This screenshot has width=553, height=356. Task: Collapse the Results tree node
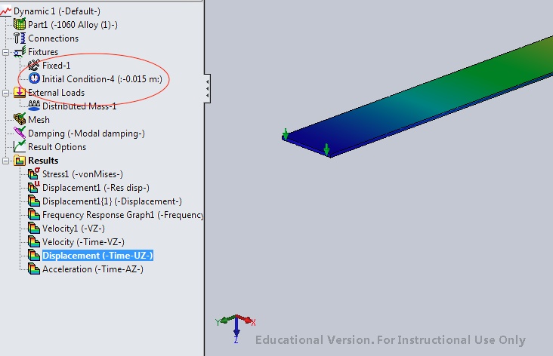[5, 161]
